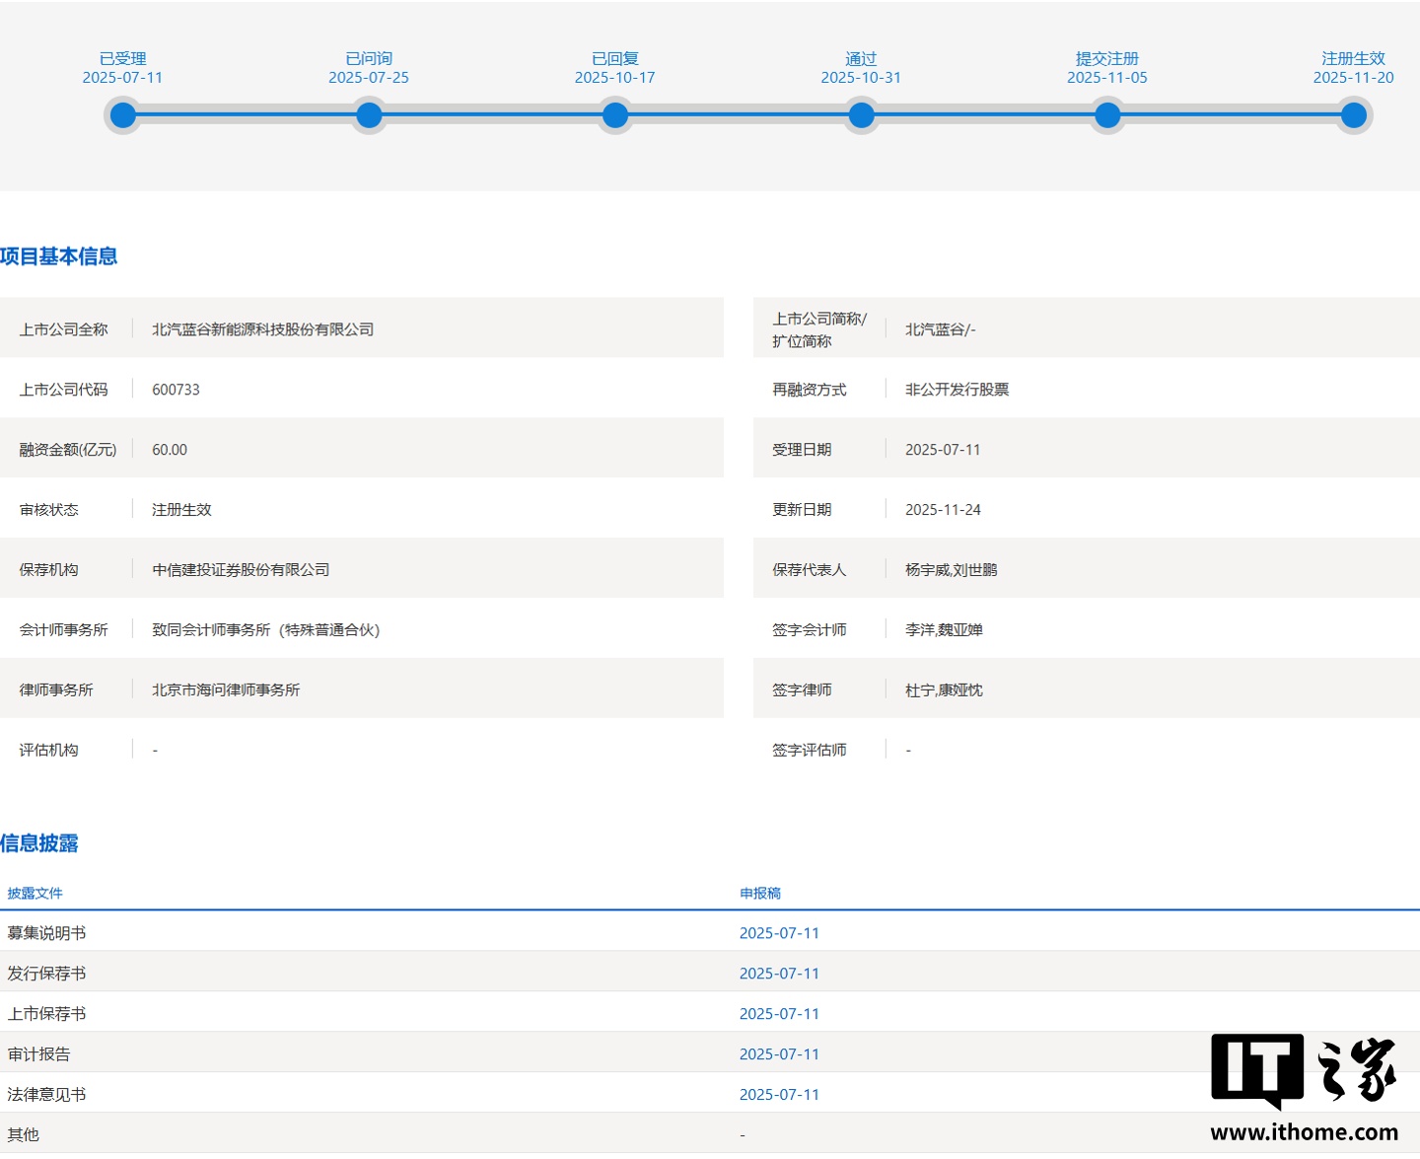This screenshot has height=1159, width=1420.
Task: Click the stock code 600733 value
Action: [x=176, y=390]
